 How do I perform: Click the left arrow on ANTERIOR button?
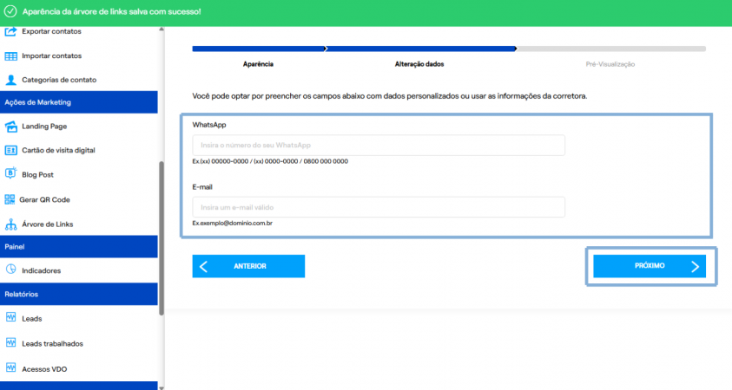(x=203, y=267)
